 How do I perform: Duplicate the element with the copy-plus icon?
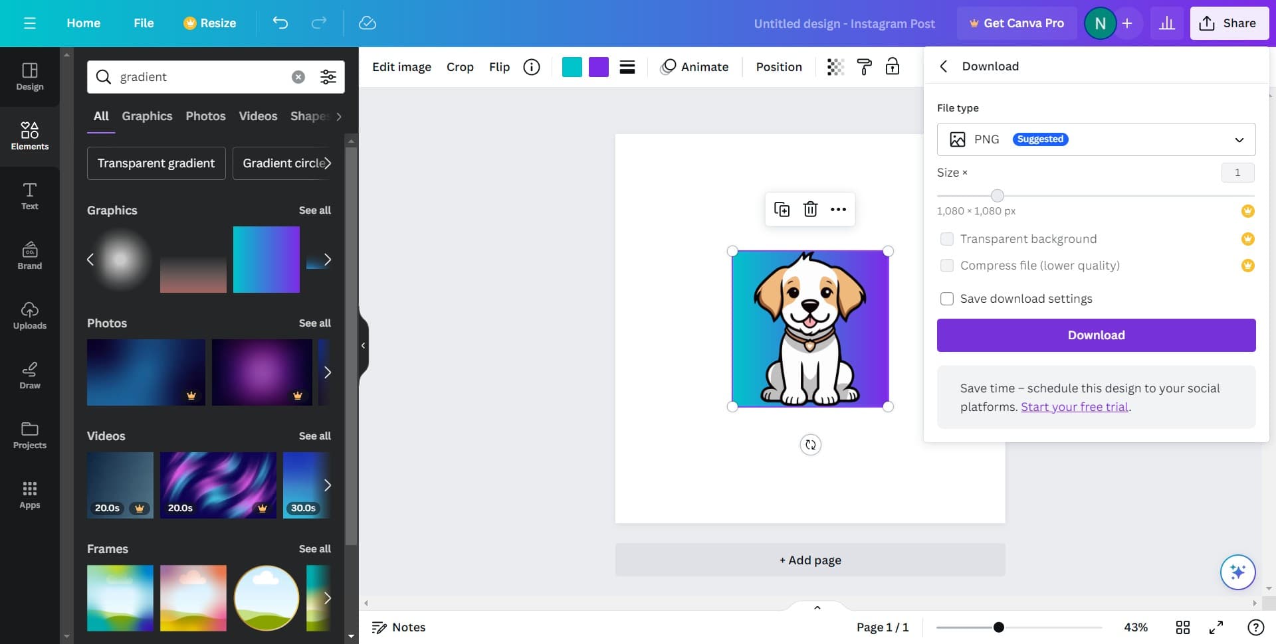click(x=782, y=210)
